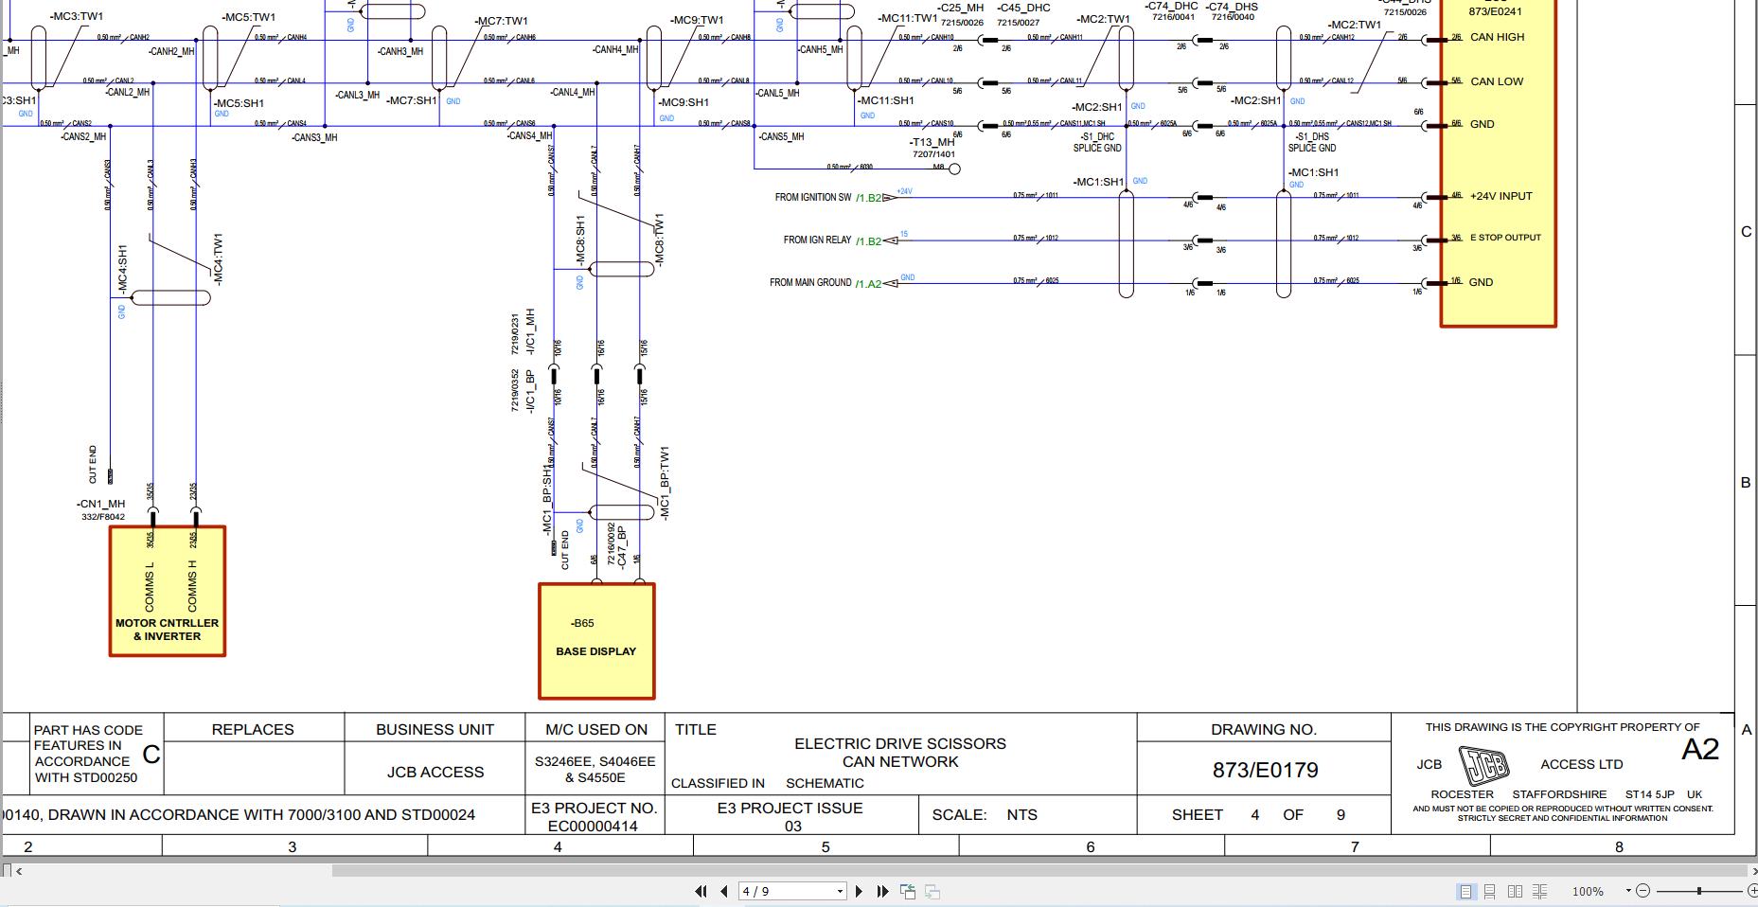The width and height of the screenshot is (1758, 907).
Task: Click the EC00000414 project number
Action: coord(594,826)
